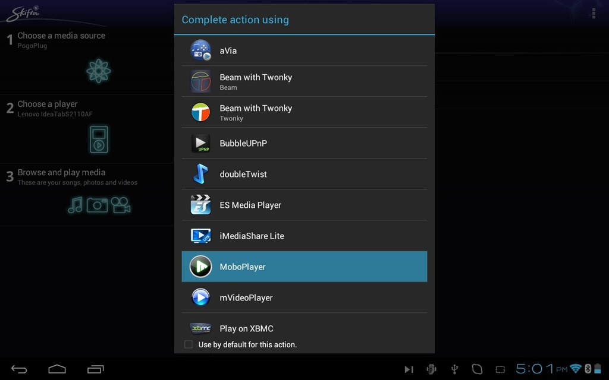Tap the skip-next media notification icon
Image resolution: width=609 pixels, height=380 pixels.
click(409, 369)
